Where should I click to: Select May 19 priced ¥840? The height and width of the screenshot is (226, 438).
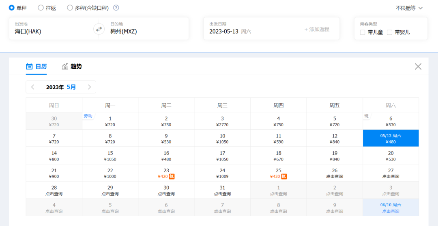click(335, 156)
